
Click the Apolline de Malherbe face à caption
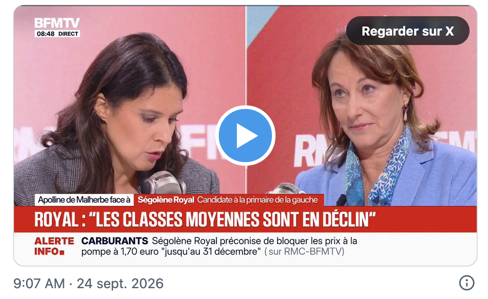[84, 200]
